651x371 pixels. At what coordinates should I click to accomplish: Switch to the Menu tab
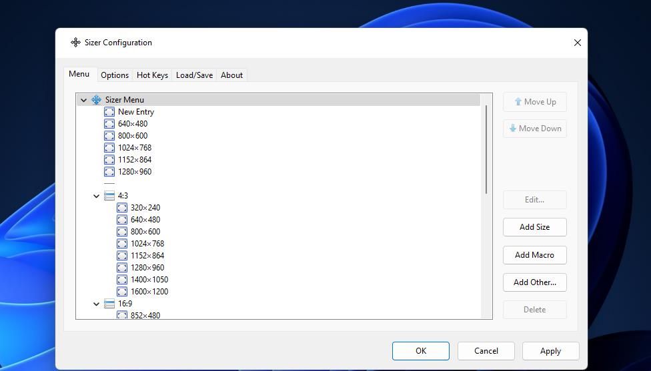79,74
